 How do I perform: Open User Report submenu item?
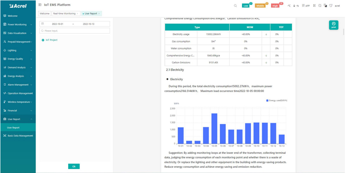(18, 128)
